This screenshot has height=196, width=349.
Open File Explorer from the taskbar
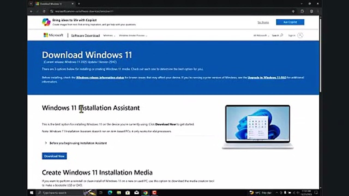[x=119, y=193]
